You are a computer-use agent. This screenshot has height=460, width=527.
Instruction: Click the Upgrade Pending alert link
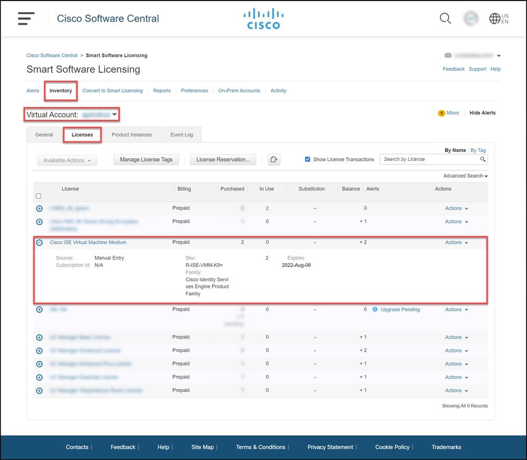point(400,310)
